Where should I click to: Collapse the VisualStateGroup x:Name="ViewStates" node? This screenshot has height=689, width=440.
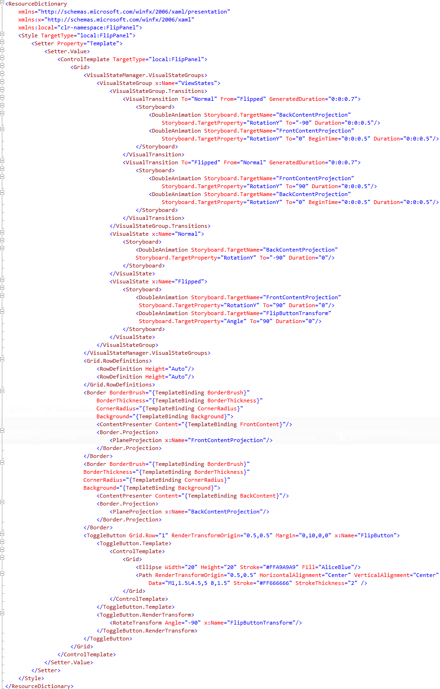pyautogui.click(x=2, y=82)
